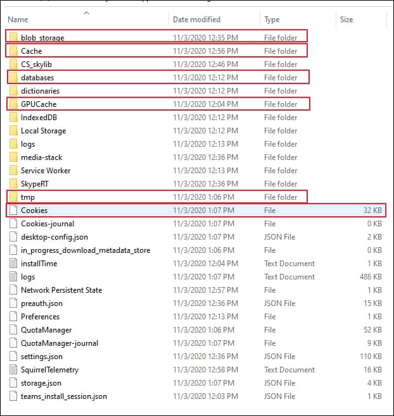394x416 pixels.
Task: Sort files by Size column
Action: pyautogui.click(x=346, y=20)
